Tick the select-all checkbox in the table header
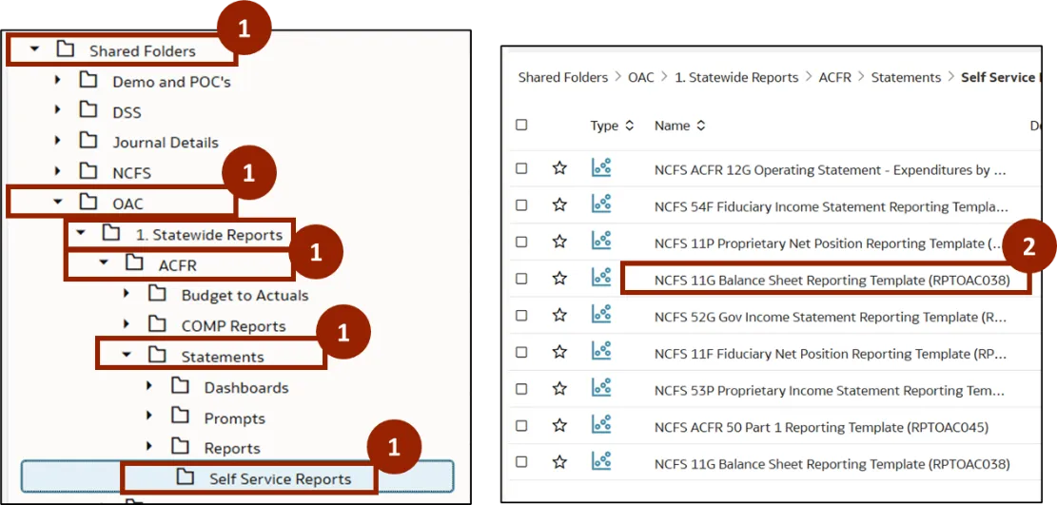1057x505 pixels. pos(521,125)
